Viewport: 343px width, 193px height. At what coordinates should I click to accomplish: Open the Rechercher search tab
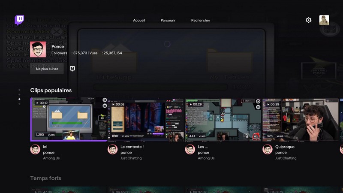click(201, 20)
